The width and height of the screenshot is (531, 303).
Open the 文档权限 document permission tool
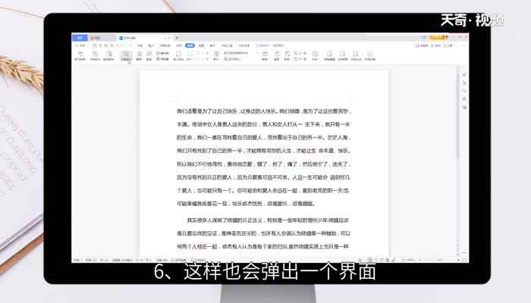tap(343, 55)
